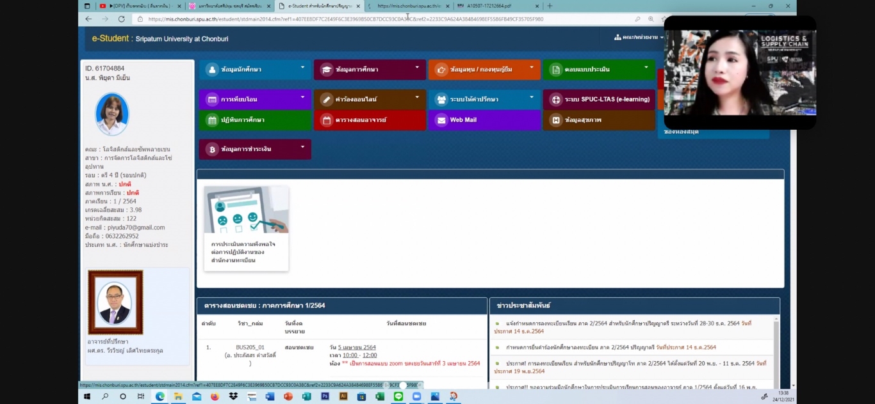875x404 pixels.
Task: Open Microsoft Edge from the taskbar
Action: click(x=160, y=396)
